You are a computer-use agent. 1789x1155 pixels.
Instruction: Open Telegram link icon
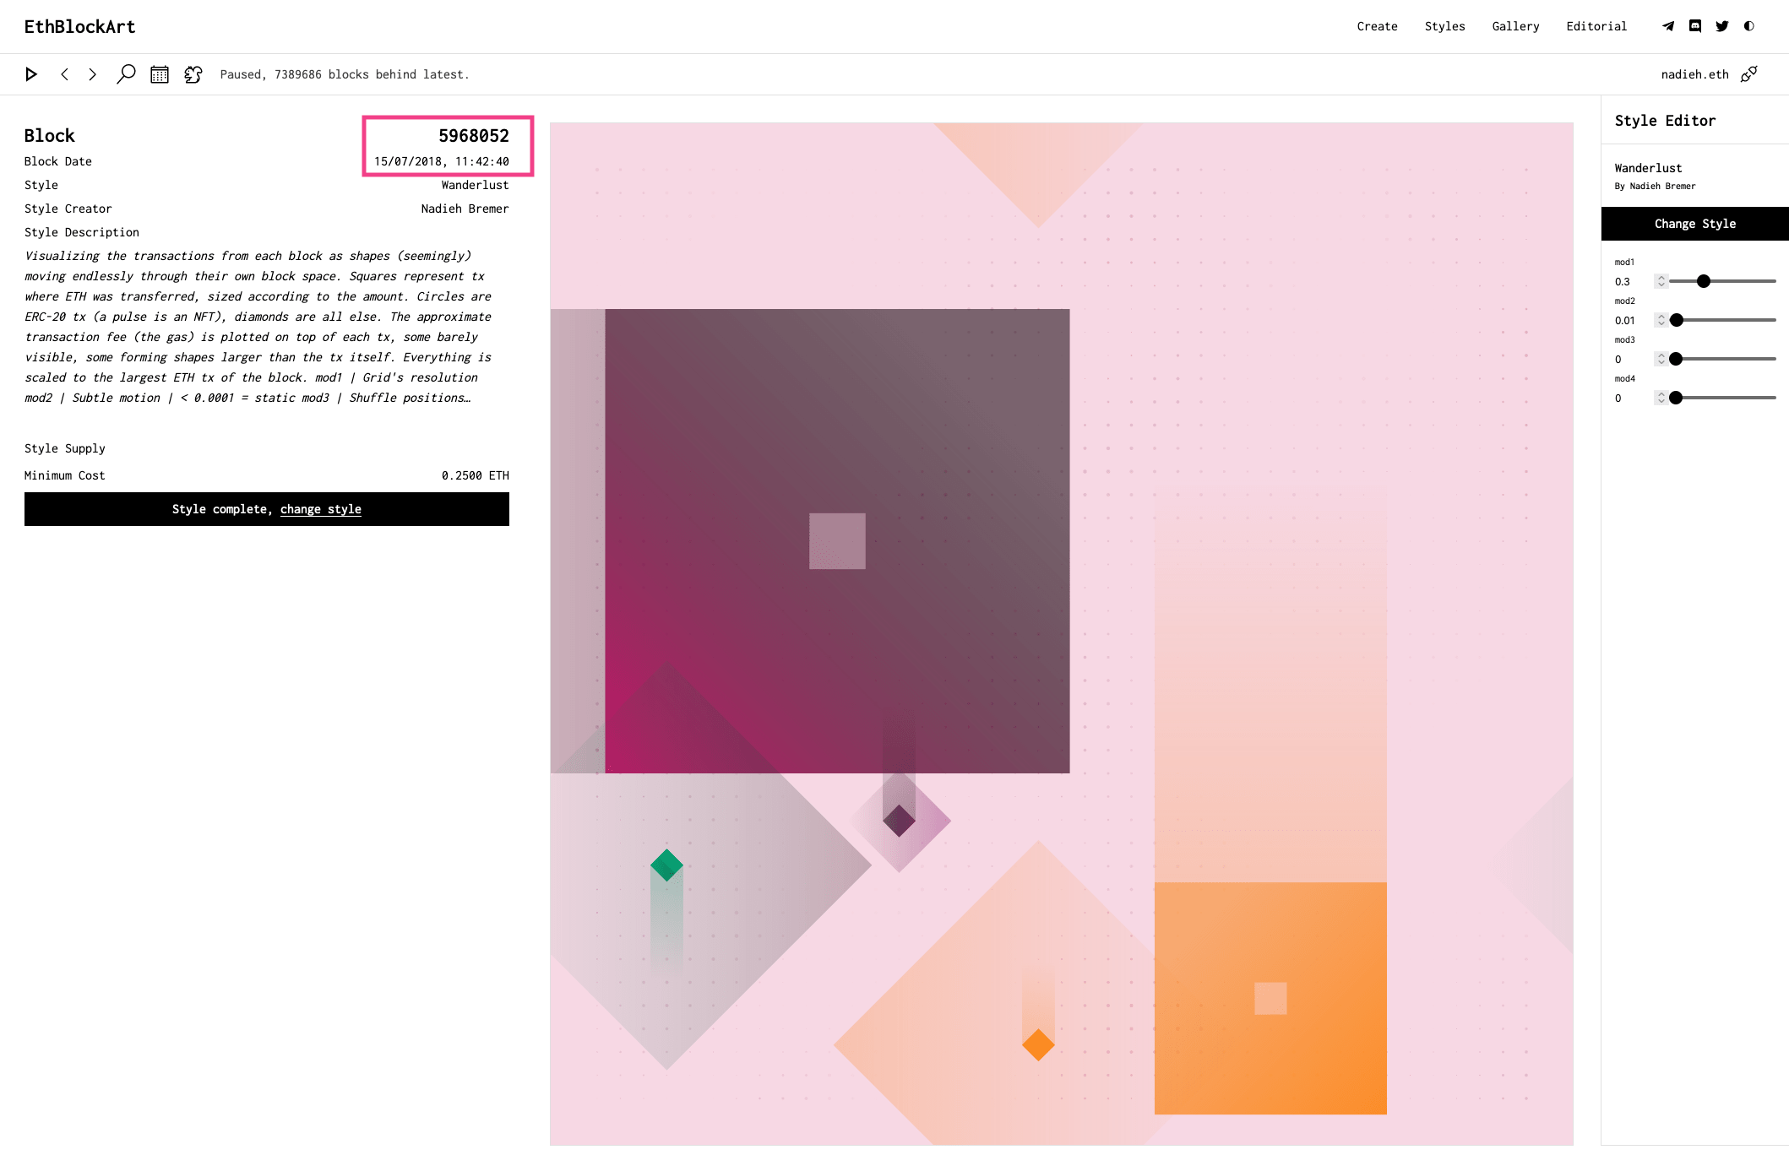coord(1668,26)
